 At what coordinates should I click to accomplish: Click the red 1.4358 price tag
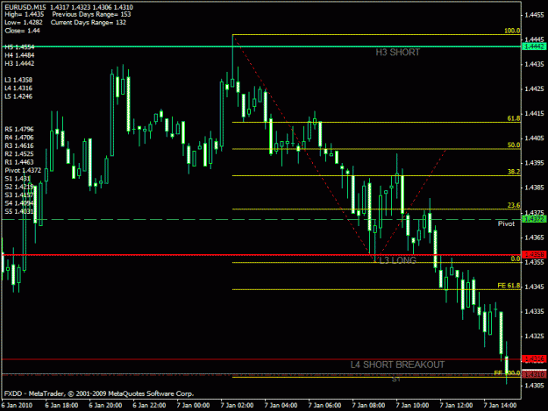[534, 254]
